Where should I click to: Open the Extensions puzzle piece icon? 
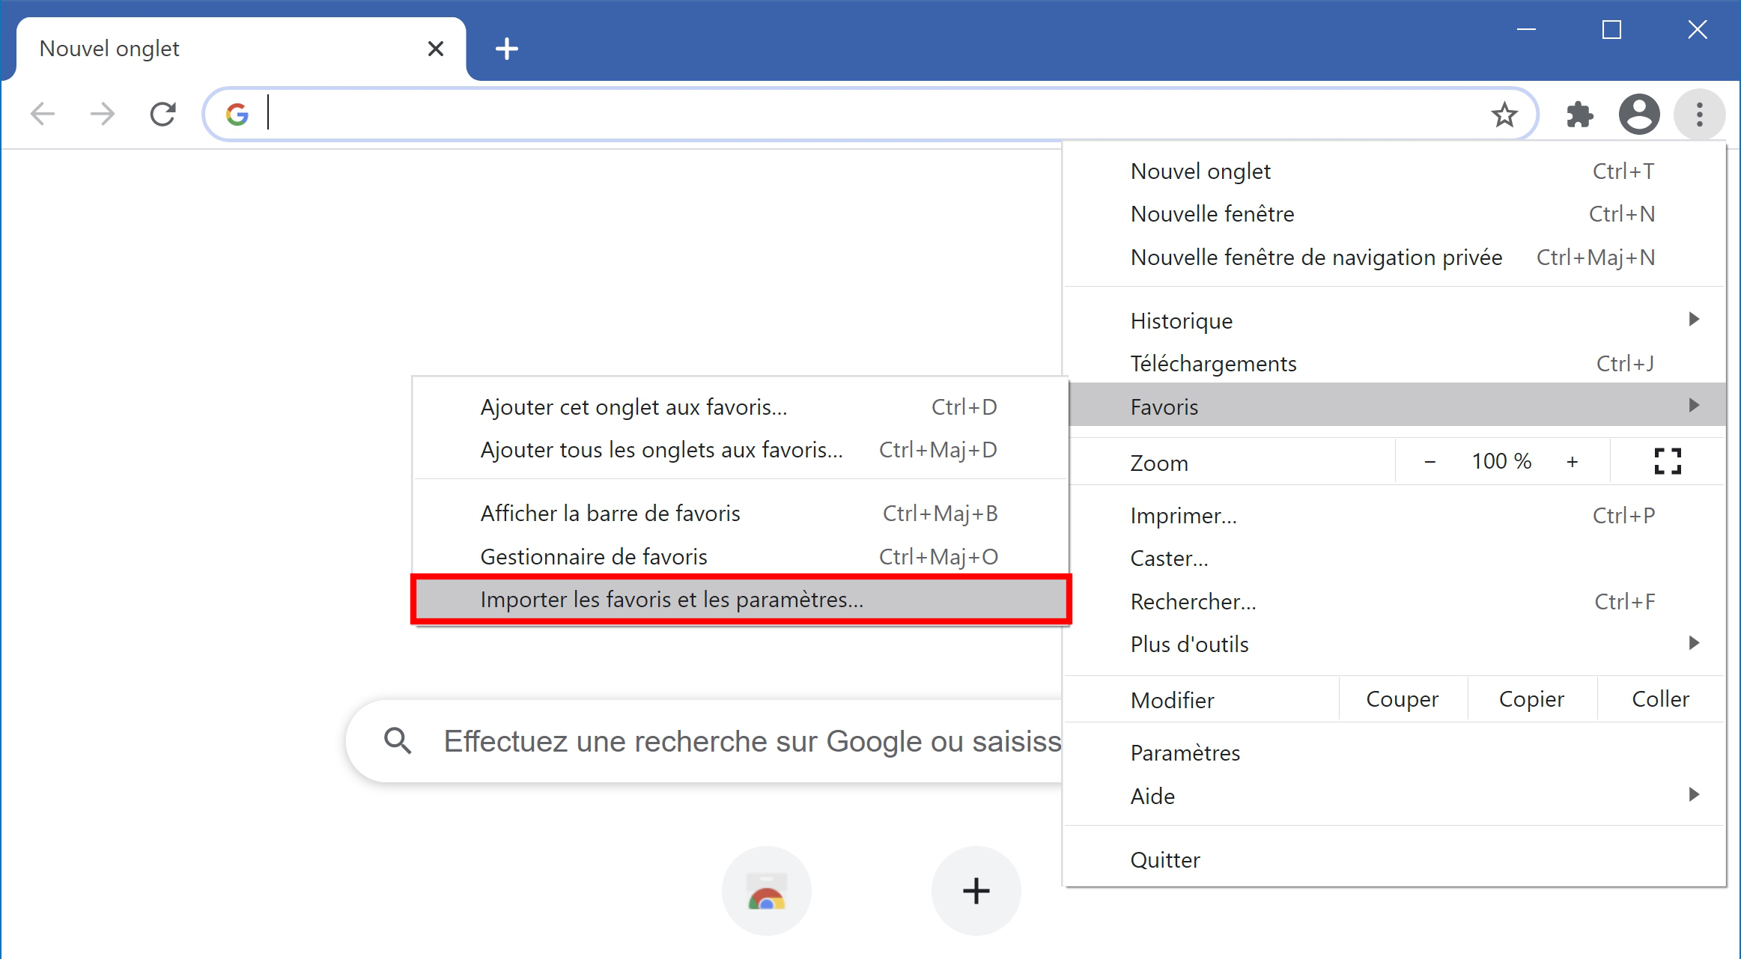[1579, 115]
